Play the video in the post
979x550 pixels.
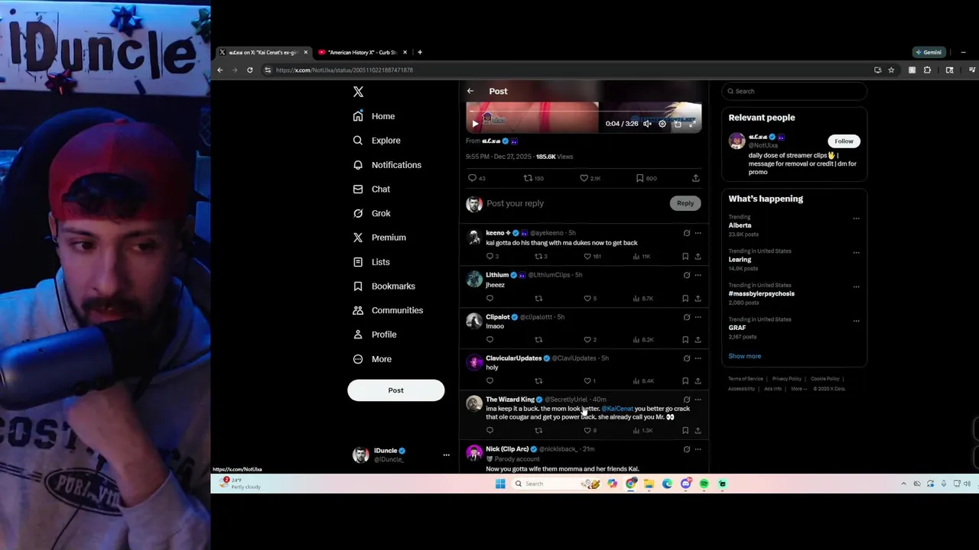pos(475,124)
